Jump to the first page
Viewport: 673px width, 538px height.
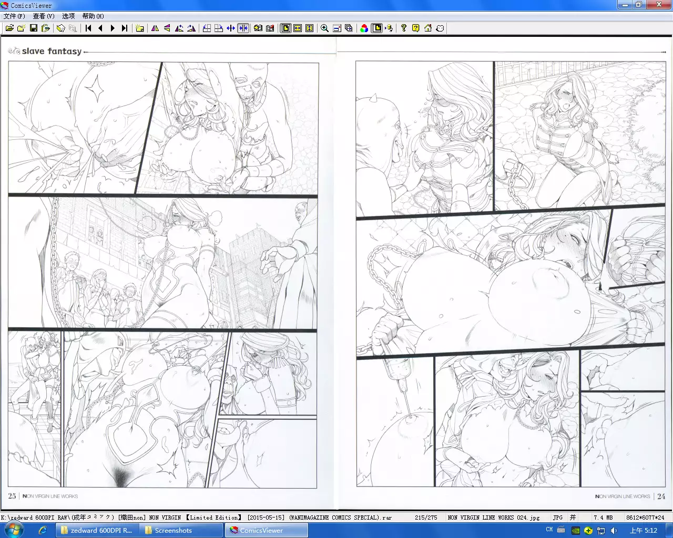pos(88,28)
